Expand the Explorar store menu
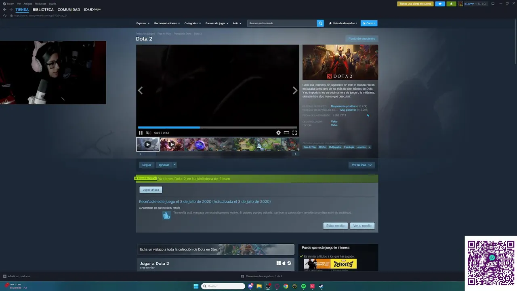Screen dimensions: 517x291 click(x=143, y=23)
